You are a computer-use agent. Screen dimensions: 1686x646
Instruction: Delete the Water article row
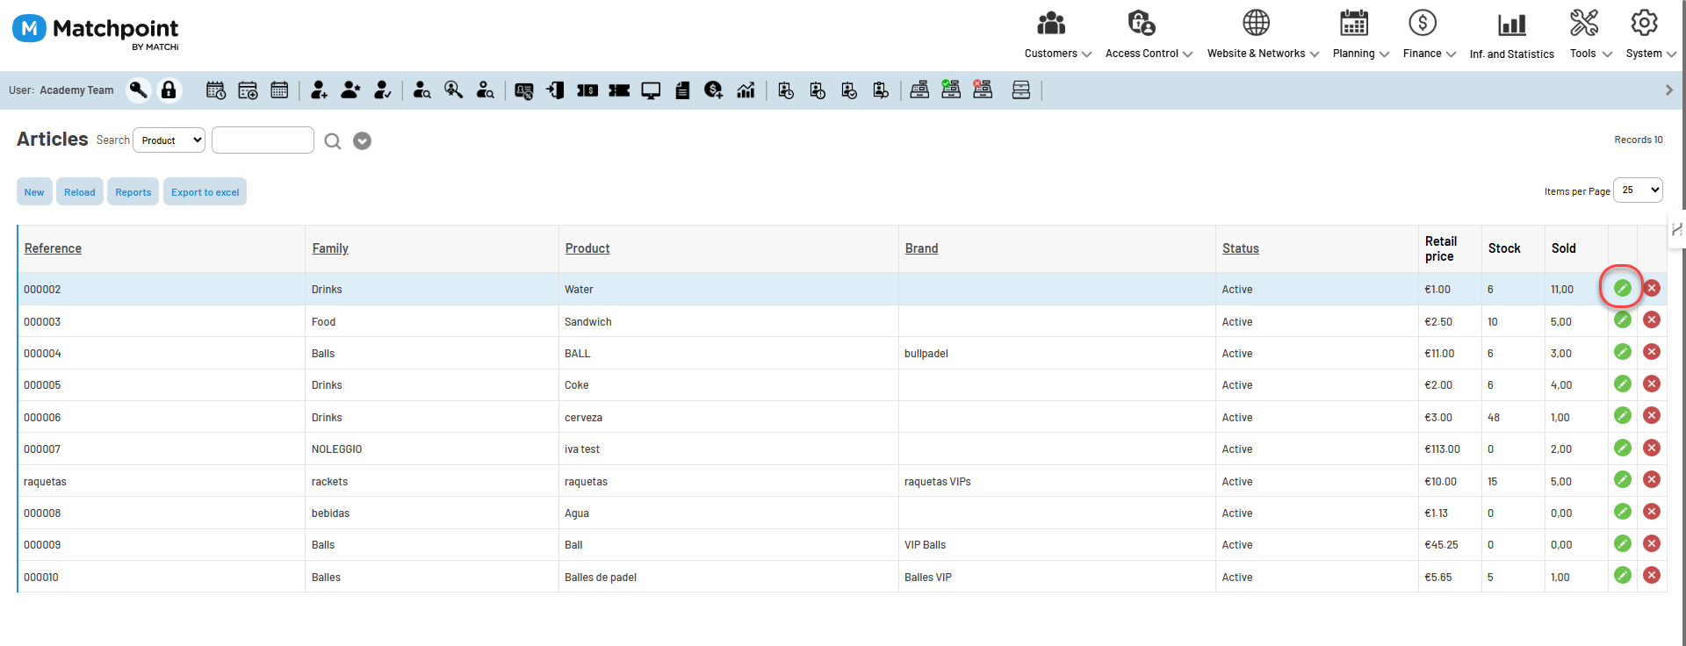pos(1652,288)
